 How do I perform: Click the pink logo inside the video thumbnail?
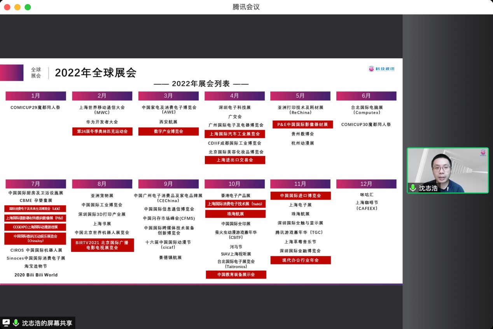click(483, 153)
